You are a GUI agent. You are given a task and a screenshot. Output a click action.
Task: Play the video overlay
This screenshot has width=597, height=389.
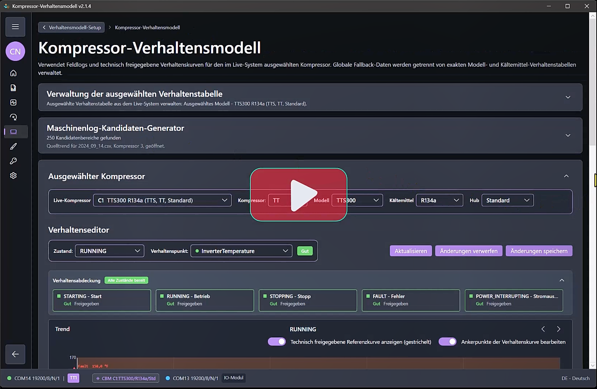299,194
